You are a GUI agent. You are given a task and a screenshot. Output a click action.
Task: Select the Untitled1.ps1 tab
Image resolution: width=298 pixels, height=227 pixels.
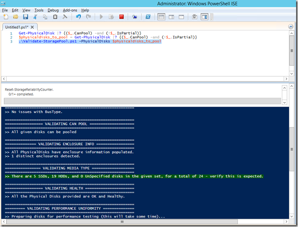[x=17, y=27]
